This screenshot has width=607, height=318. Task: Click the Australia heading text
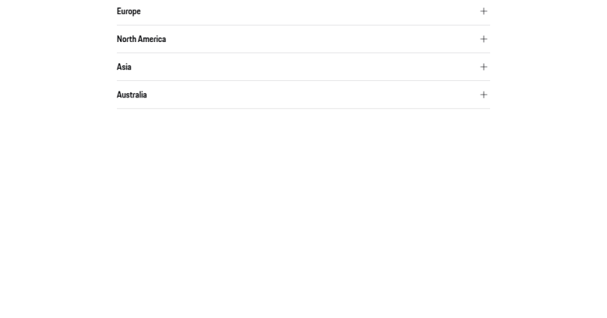pyautogui.click(x=132, y=94)
